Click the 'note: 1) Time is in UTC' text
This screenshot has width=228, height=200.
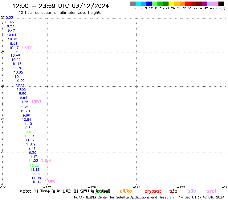(45, 191)
